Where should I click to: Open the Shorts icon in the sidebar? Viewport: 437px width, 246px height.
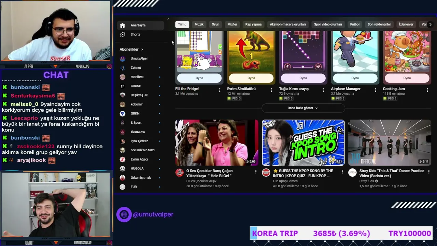123,35
